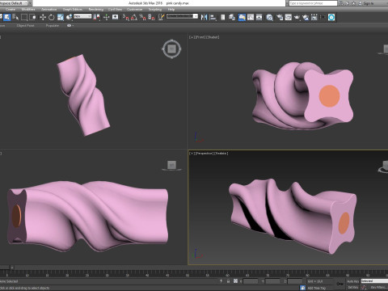Viewport: 388px width, 291px height.
Task: Click Perspective viewport label menu
Action: (205, 154)
